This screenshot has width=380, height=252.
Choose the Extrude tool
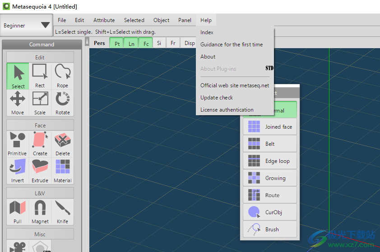tap(40, 171)
